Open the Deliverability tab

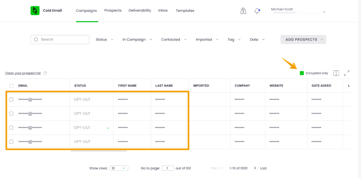click(x=140, y=11)
